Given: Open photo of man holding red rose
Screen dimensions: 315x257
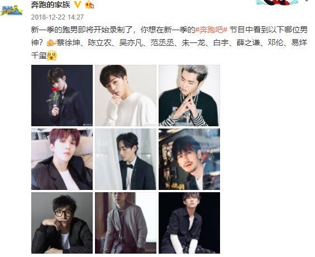Looking at the screenshot, I should (x=62, y=96).
